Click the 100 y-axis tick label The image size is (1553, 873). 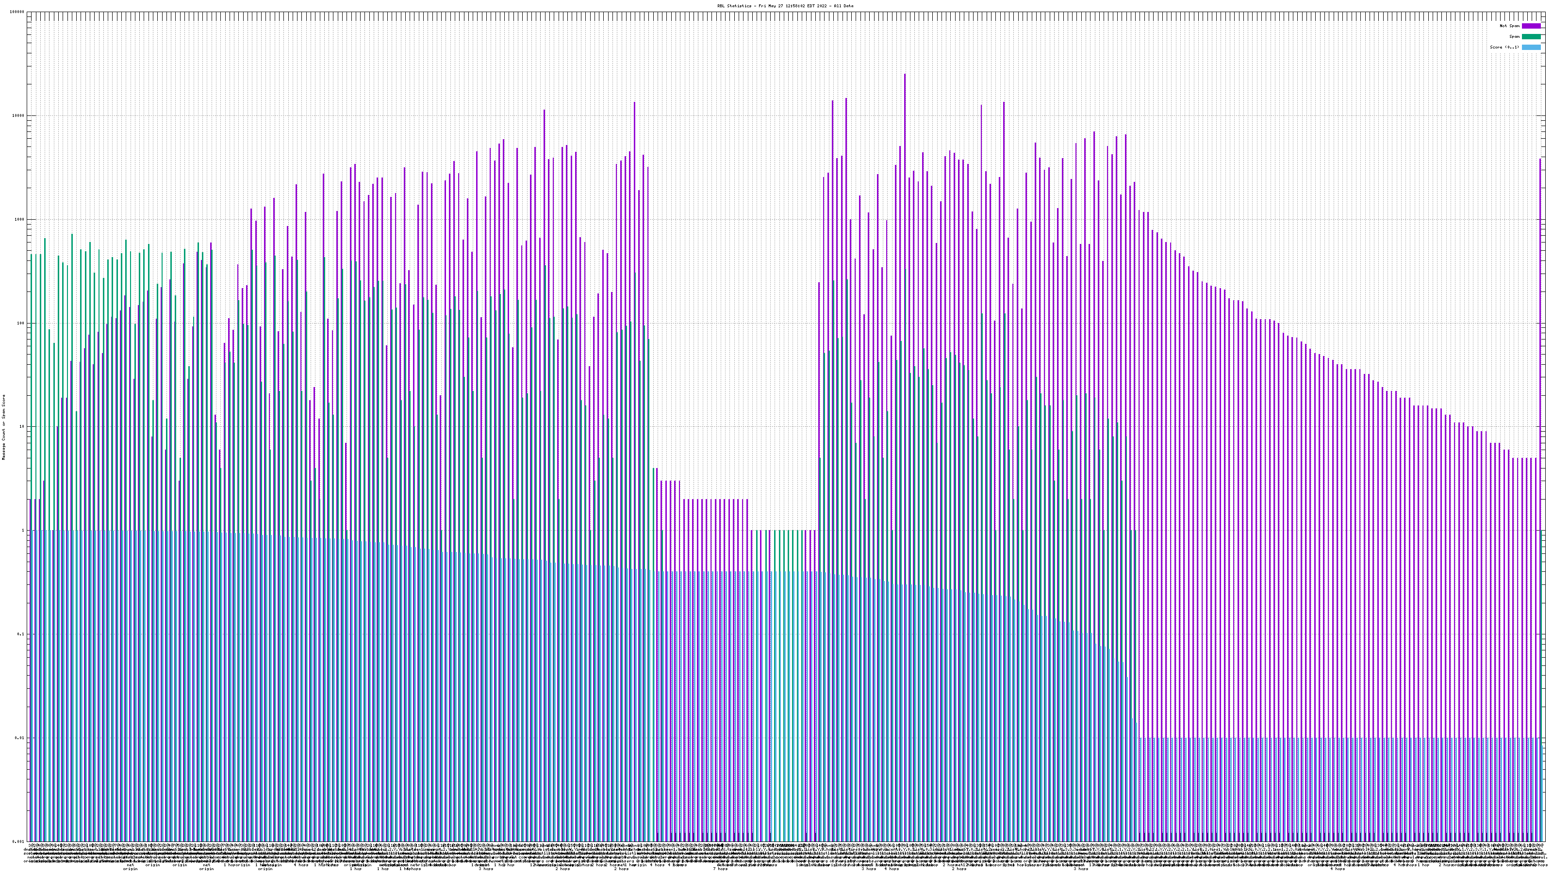tap(20, 323)
